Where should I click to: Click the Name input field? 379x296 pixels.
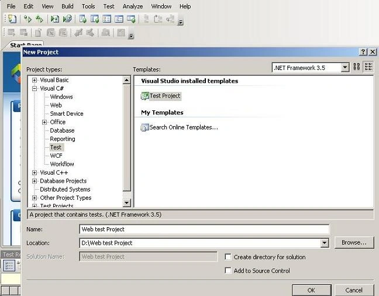click(204, 229)
